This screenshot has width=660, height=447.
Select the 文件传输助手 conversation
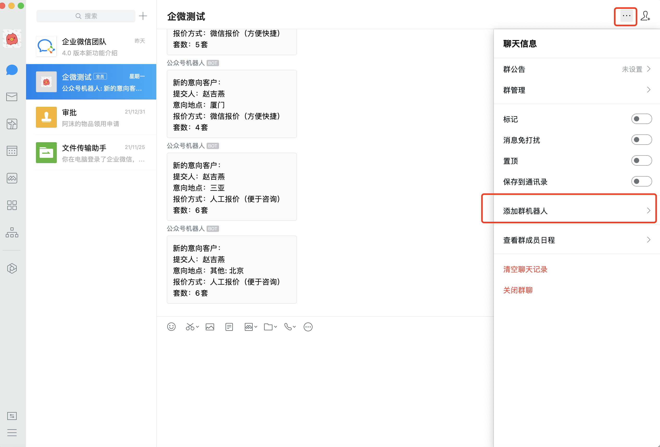point(91,153)
